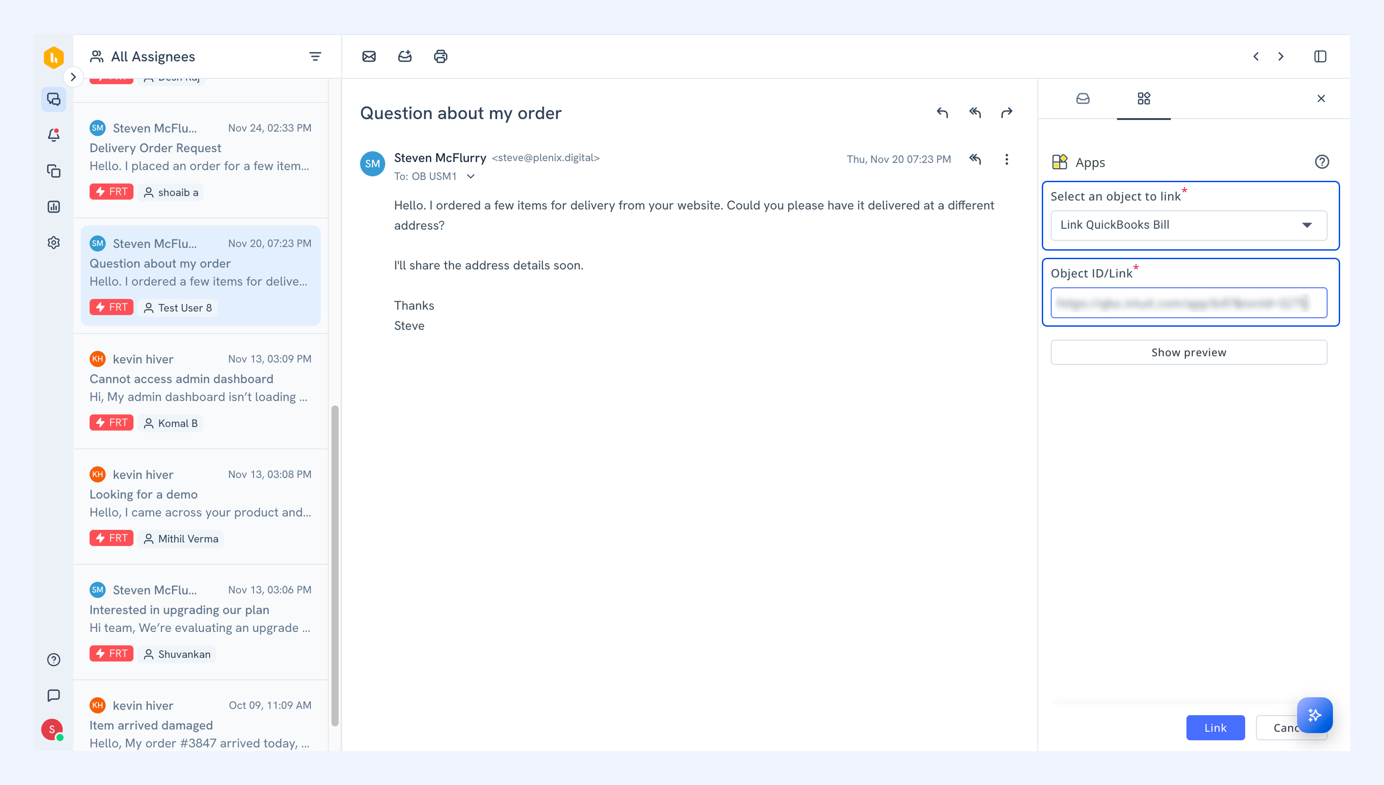Switch to the inbox details tab

click(x=1083, y=98)
